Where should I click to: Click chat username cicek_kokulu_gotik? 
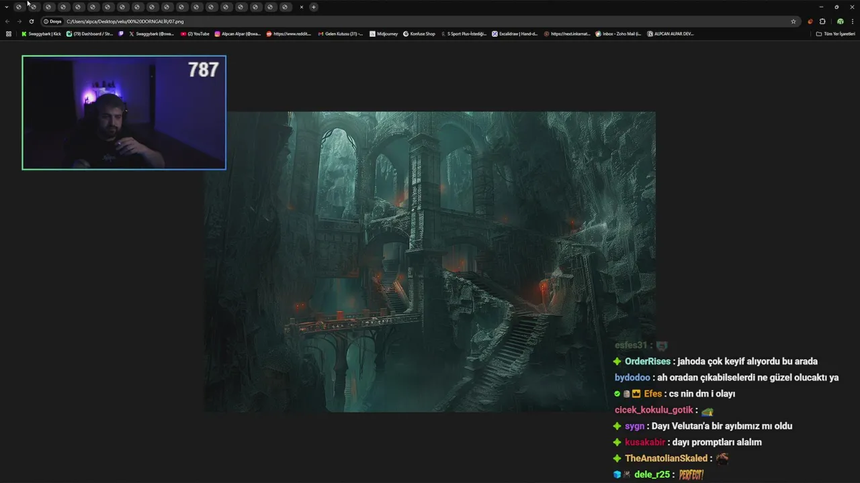pyautogui.click(x=654, y=410)
